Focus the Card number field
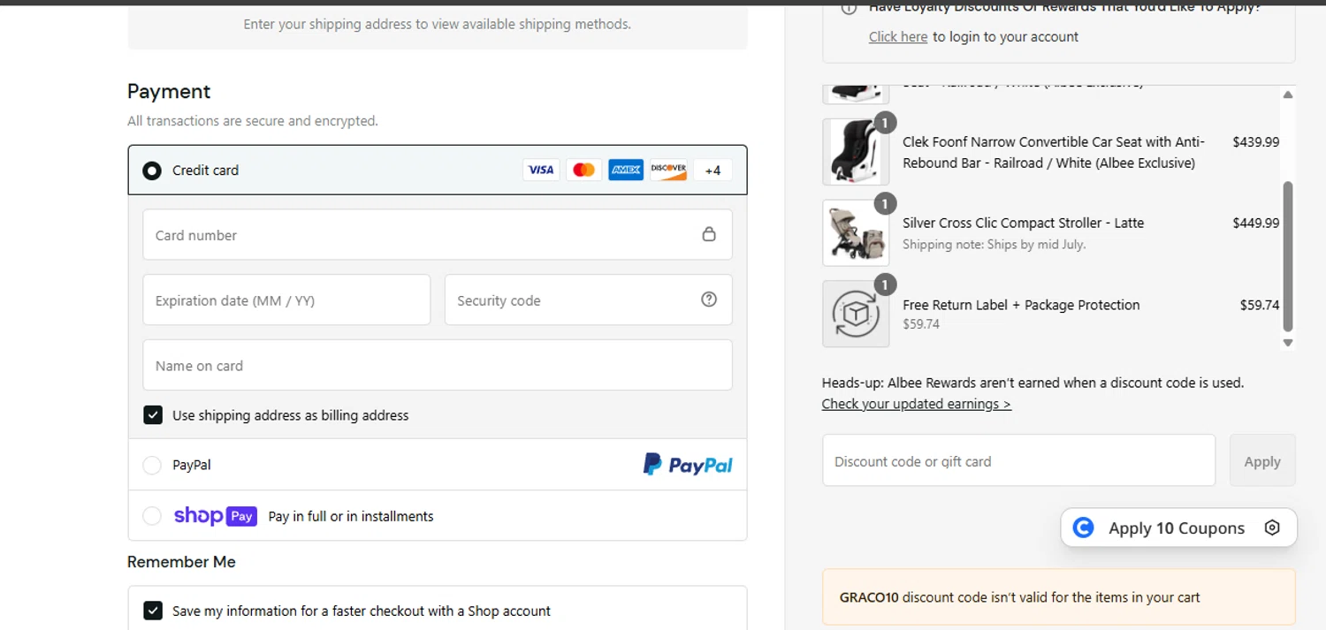 click(438, 234)
